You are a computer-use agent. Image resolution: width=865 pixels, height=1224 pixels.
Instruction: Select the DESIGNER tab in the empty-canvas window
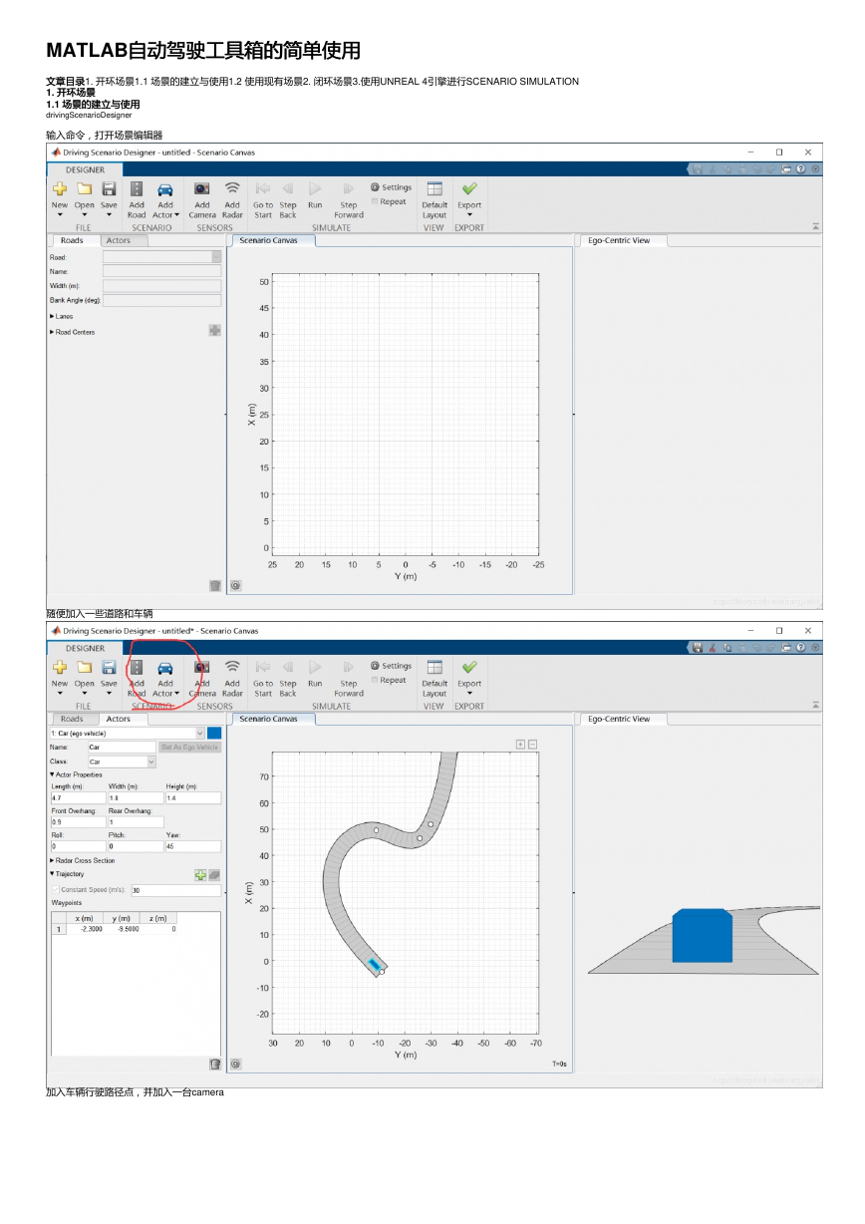click(x=85, y=169)
